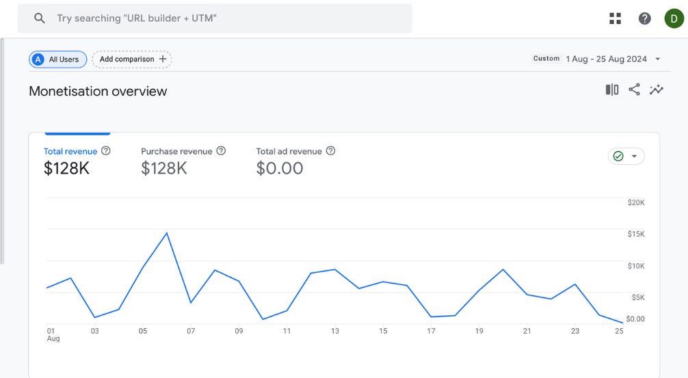688x378 pixels.
Task: Click the Purchase revenue help icon
Action: coord(221,151)
